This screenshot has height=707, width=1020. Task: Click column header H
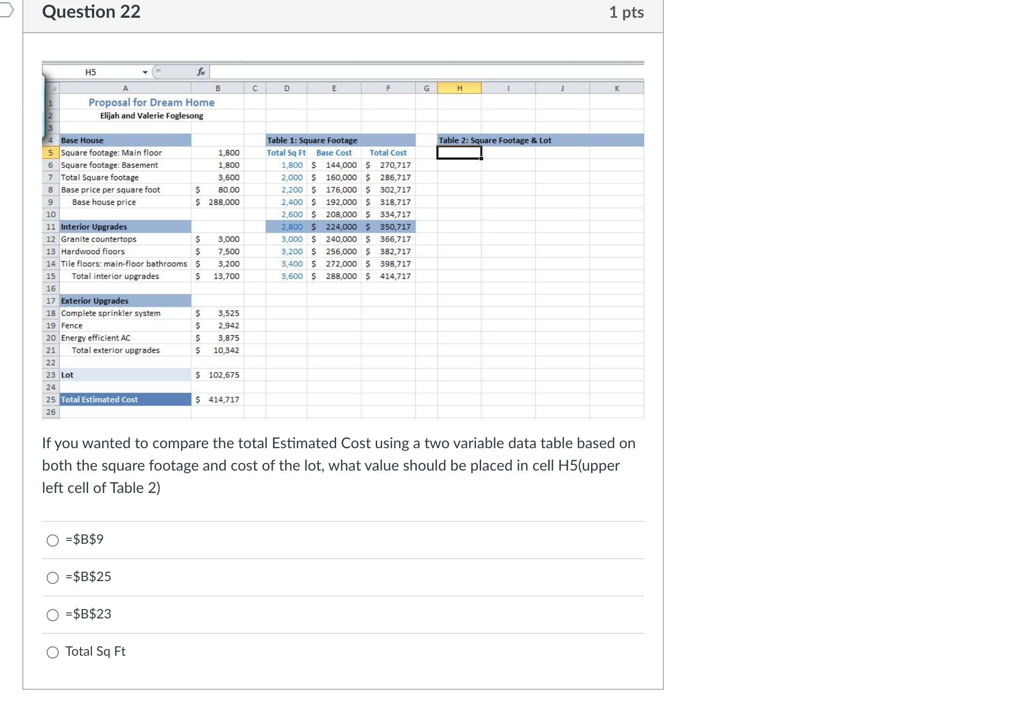point(459,88)
